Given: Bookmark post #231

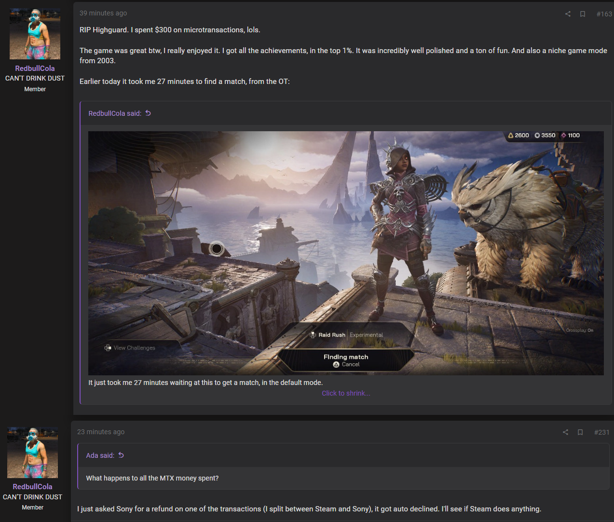Looking at the screenshot, I should pos(580,432).
